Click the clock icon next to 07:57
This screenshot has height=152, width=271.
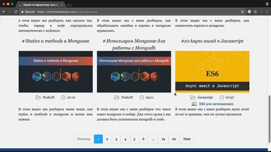(x=222, y=98)
